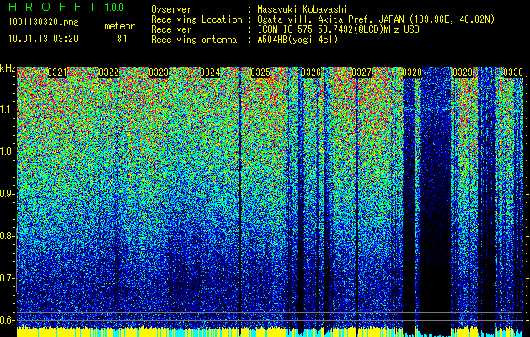The height and width of the screenshot is (337, 530).
Task: Click the 0324 time marker
Action: click(x=210, y=72)
